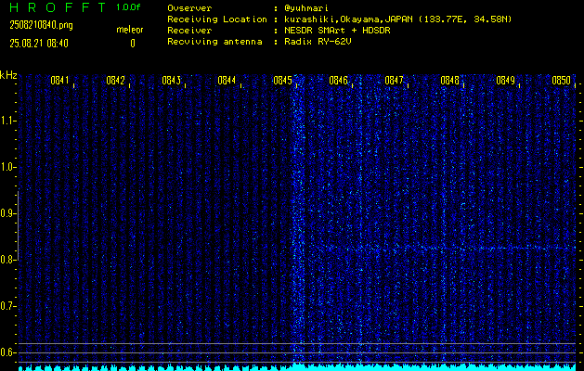Click the date stamp 25.08.21 08:40
This screenshot has height=371, width=584.
point(39,44)
